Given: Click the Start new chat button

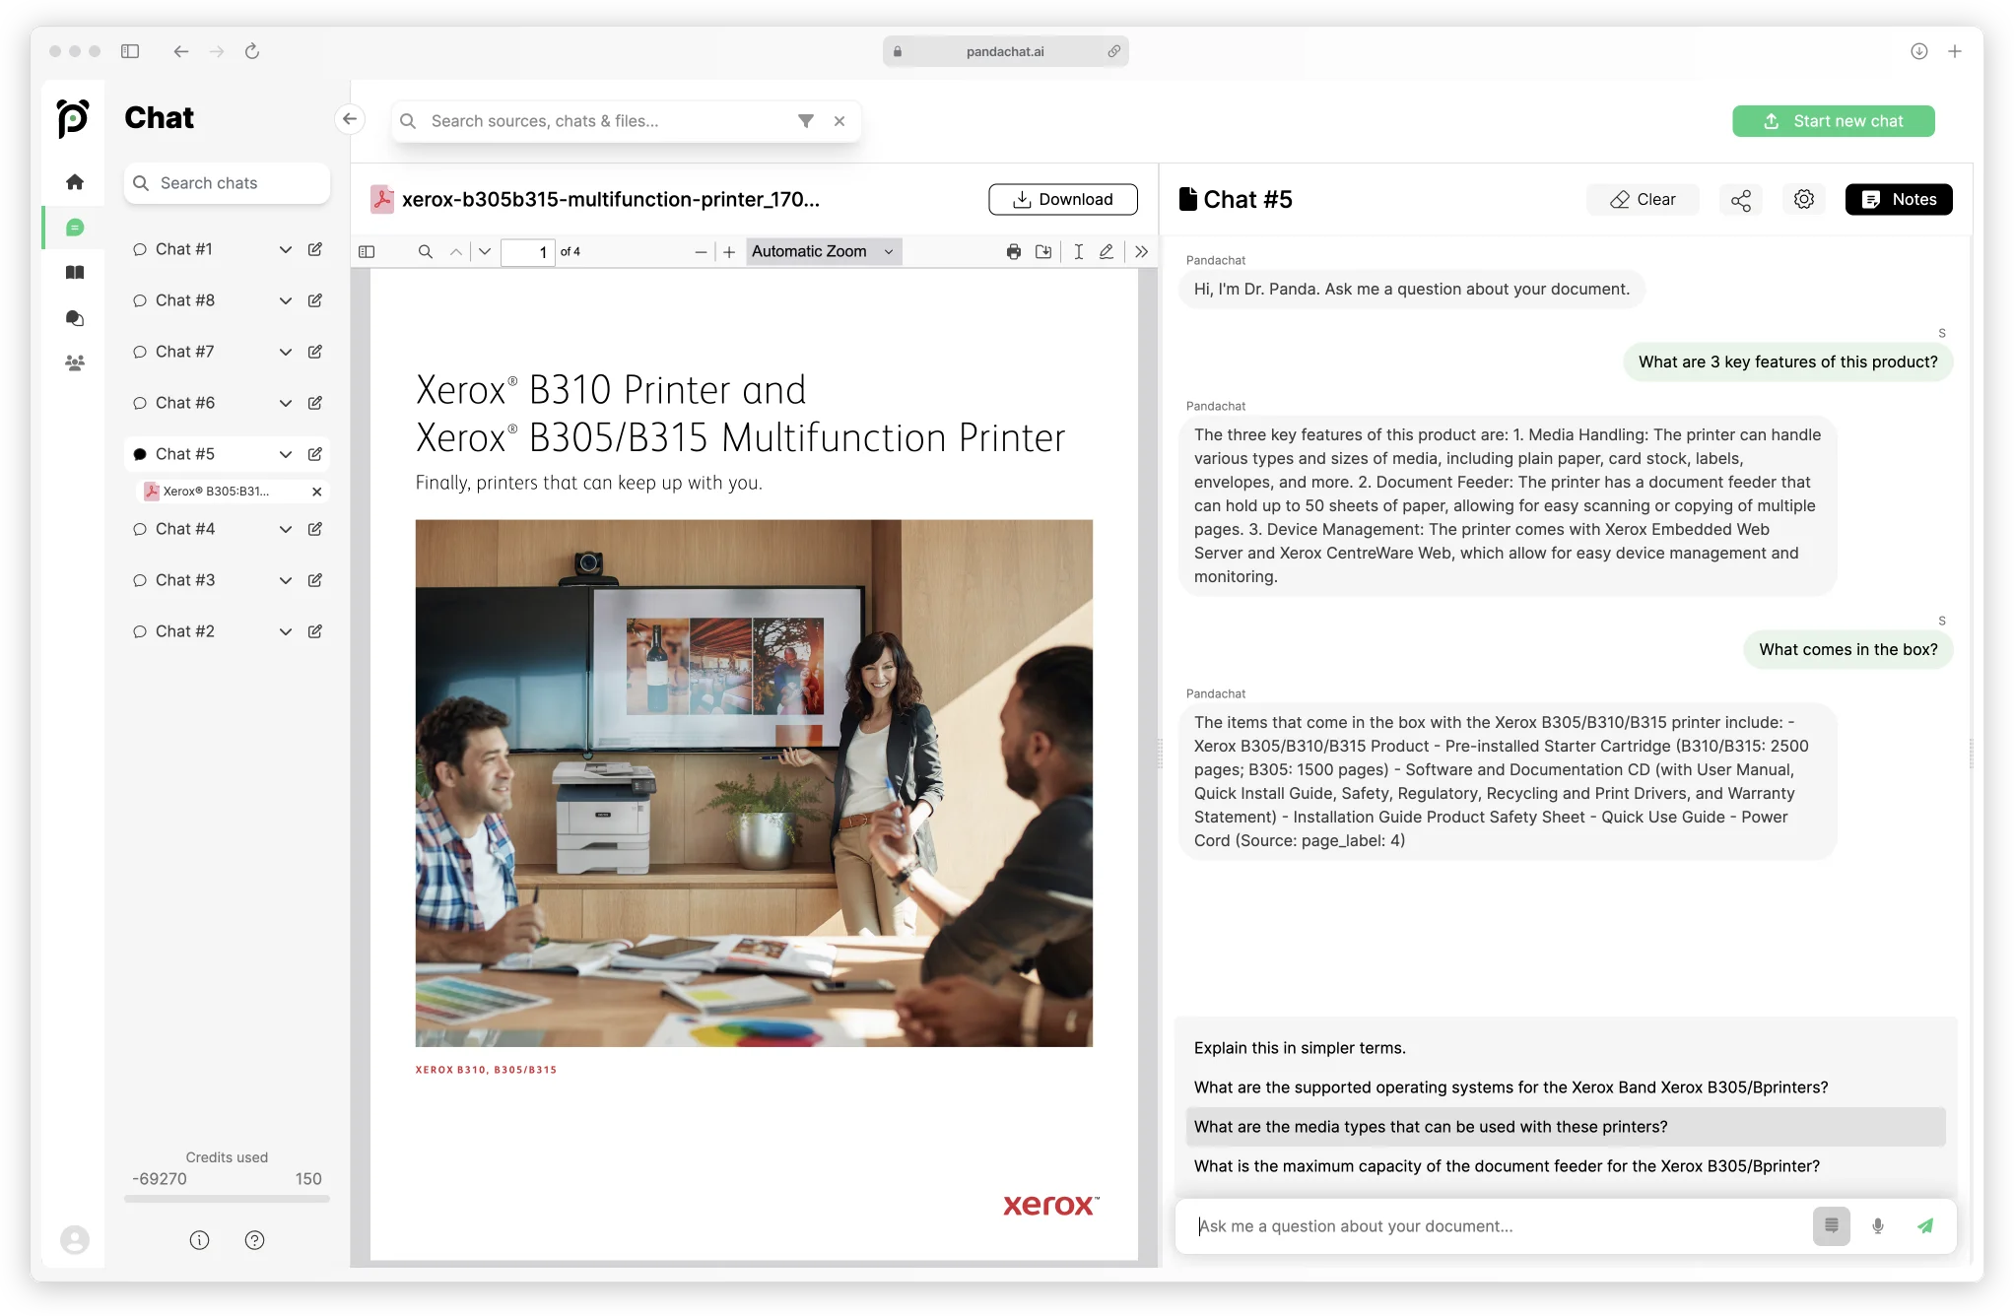Looking at the screenshot, I should 1834,121.
